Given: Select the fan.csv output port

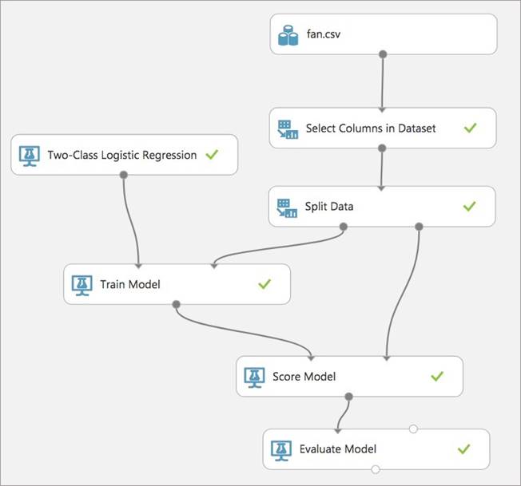Looking at the screenshot, I should coord(383,54).
